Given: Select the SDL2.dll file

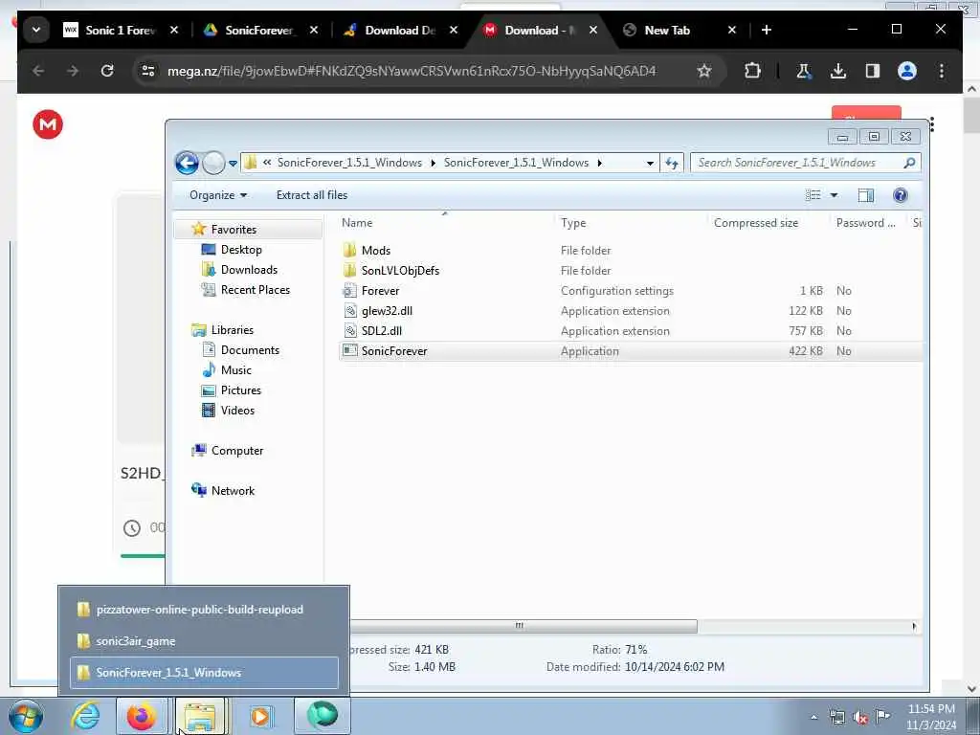Looking at the screenshot, I should pyautogui.click(x=381, y=330).
